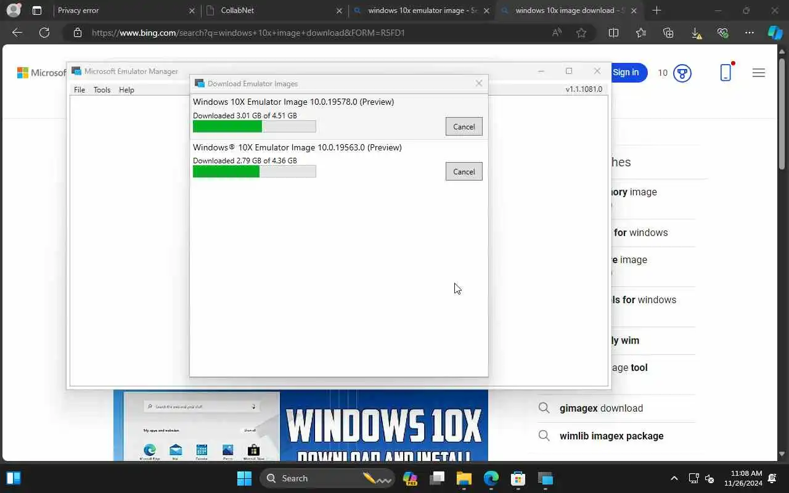Image resolution: width=789 pixels, height=493 pixels.
Task: Open Copilot sidebar icon
Action: pyautogui.click(x=775, y=33)
